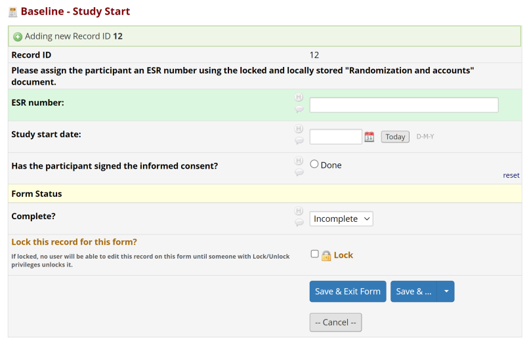Image resolution: width=525 pixels, height=340 pixels.
Task: Open field comment for informed consent field
Action: click(x=299, y=172)
